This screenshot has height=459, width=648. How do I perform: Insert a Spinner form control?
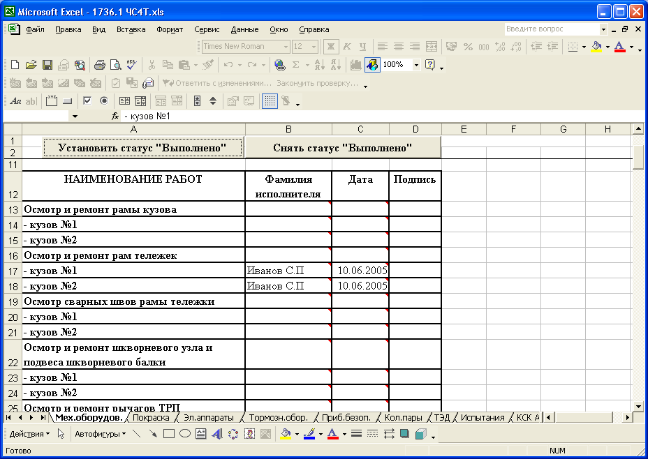[213, 100]
